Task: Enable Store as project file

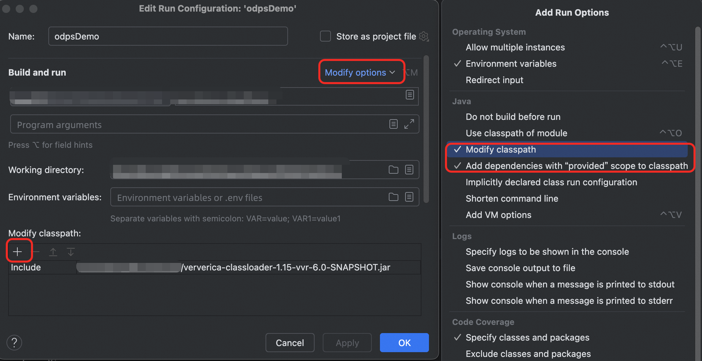Action: tap(325, 36)
